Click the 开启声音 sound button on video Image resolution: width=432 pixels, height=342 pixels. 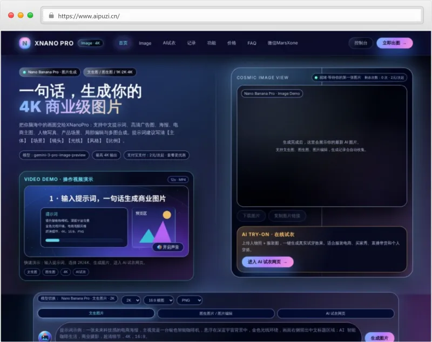coord(168,247)
